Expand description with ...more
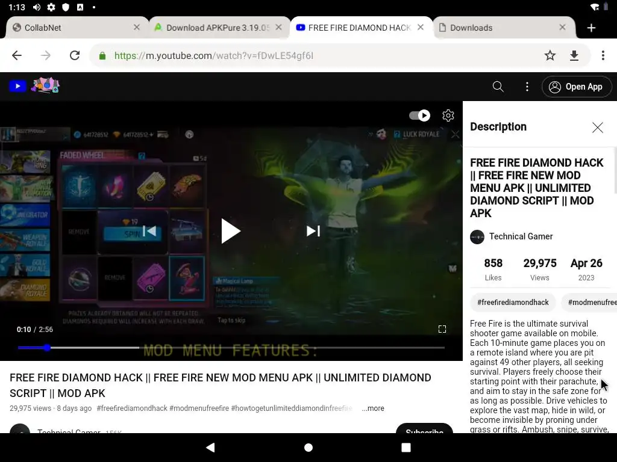The height and width of the screenshot is (462, 617). pos(372,408)
